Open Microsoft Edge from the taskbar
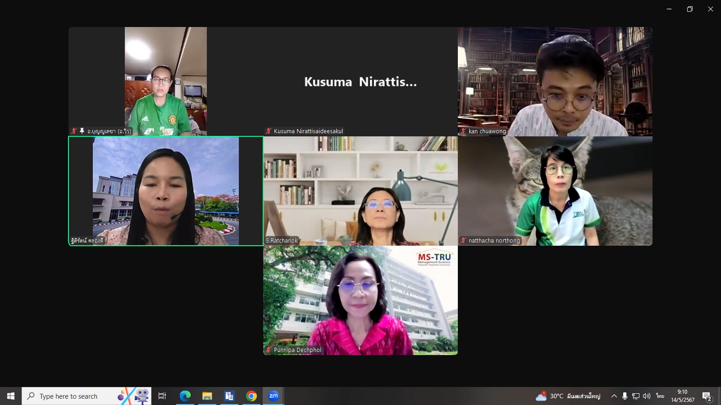This screenshot has height=405, width=721. click(185, 396)
